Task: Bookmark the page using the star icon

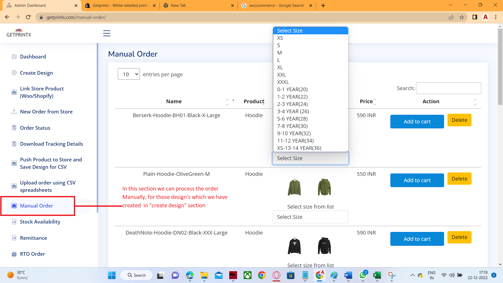Action: tap(462, 17)
